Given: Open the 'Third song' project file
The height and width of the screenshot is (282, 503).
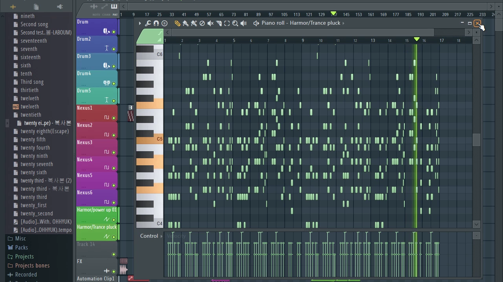Looking at the screenshot, I should click(x=32, y=82).
